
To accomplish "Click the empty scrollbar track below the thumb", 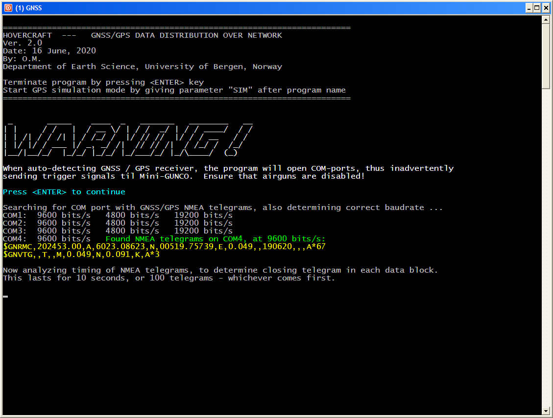I will [546, 245].
